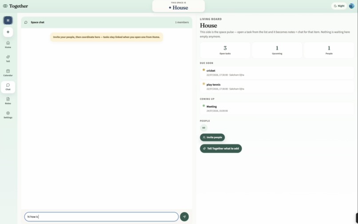Image resolution: width=358 pixels, height=224 pixels.
Task: Open the cricket task
Action: click(x=277, y=73)
